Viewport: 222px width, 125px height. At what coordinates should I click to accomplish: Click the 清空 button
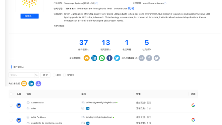(45, 75)
